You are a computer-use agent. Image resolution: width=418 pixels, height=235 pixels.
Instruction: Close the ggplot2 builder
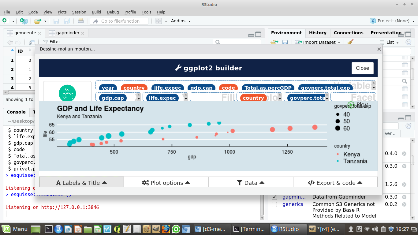(362, 68)
